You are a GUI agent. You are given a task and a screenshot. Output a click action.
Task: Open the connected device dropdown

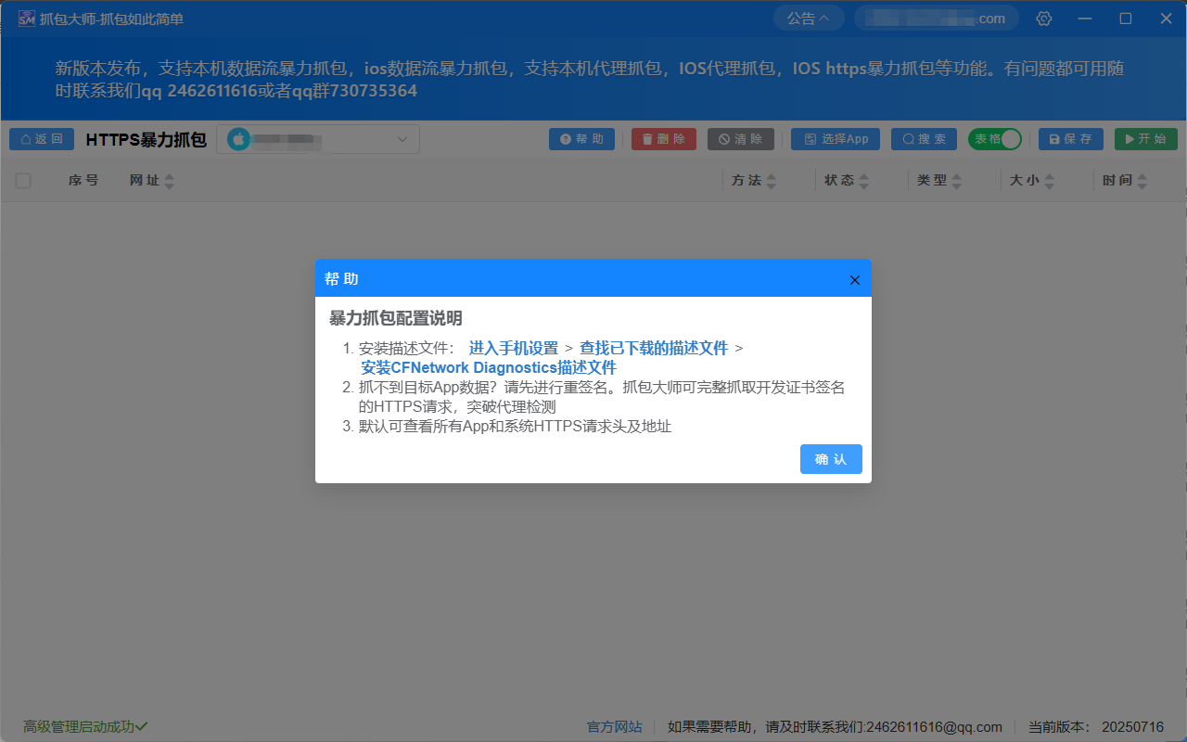[x=318, y=138]
